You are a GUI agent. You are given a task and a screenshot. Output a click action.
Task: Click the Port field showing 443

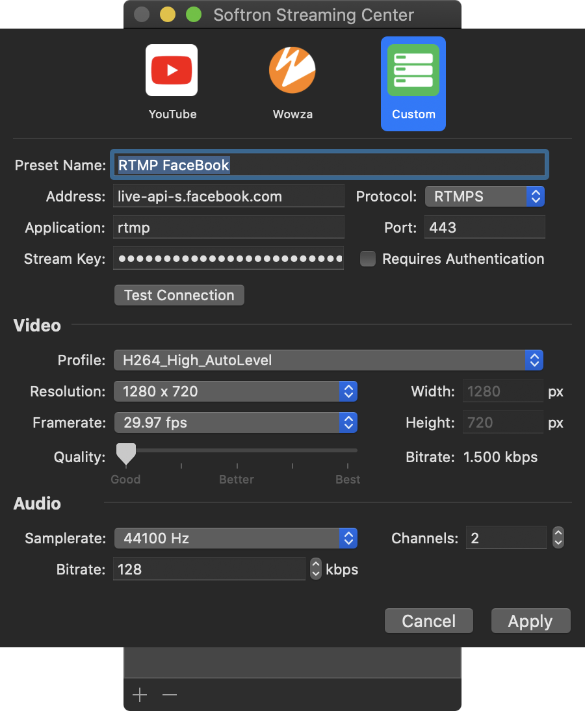coord(485,227)
